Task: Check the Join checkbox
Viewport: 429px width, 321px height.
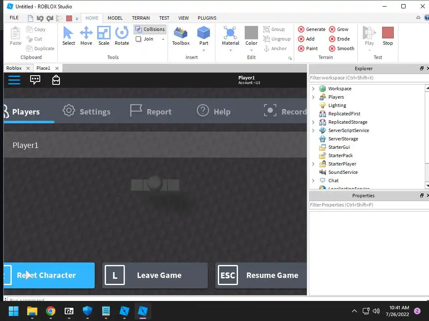Action: pos(138,39)
